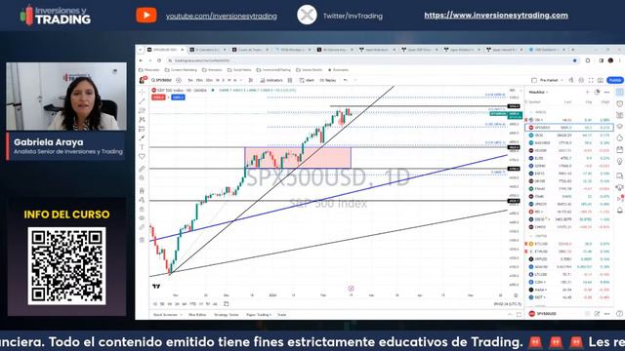Image resolution: width=625 pixels, height=351 pixels.
Task: Open the Stock Screener bottom tab
Action: pyautogui.click(x=165, y=314)
